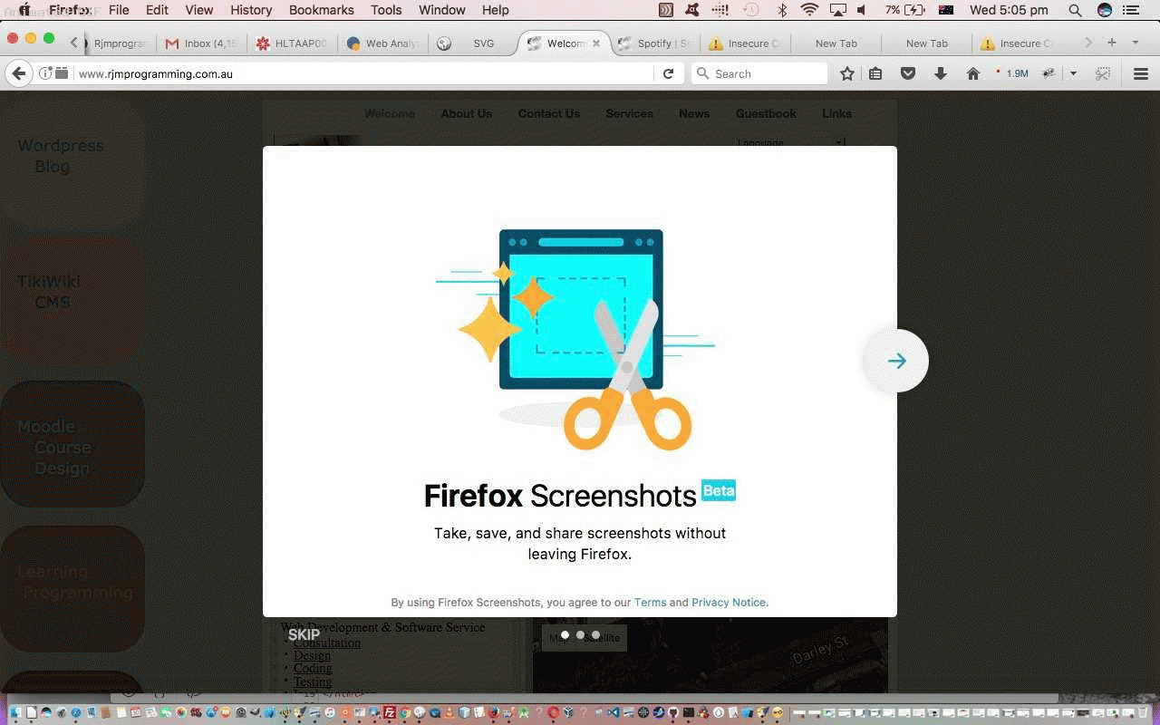The image size is (1160, 725).
Task: Open Bluetooth status menu
Action: point(782,10)
